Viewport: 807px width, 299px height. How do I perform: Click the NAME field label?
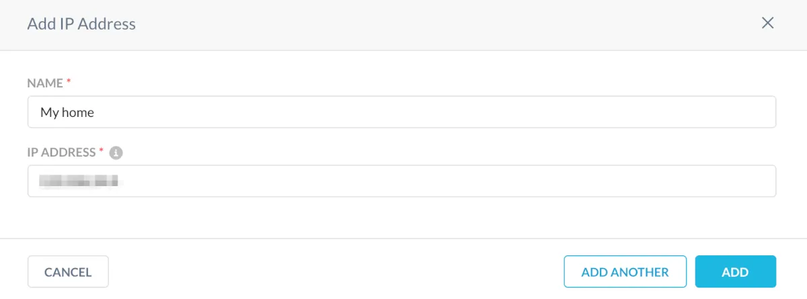[44, 83]
